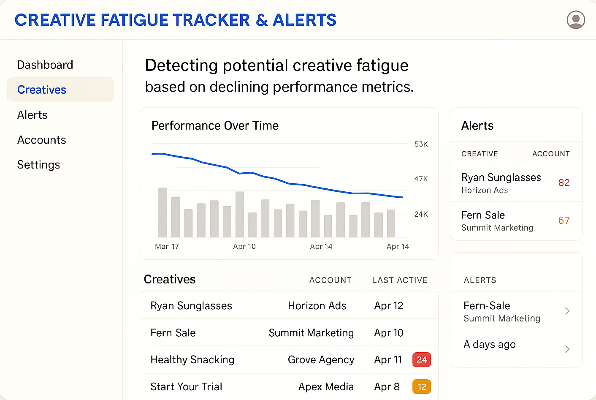Image resolution: width=596 pixels, height=400 pixels.
Task: Sort creatives by LAST ACTIVE column
Action: pyautogui.click(x=400, y=280)
